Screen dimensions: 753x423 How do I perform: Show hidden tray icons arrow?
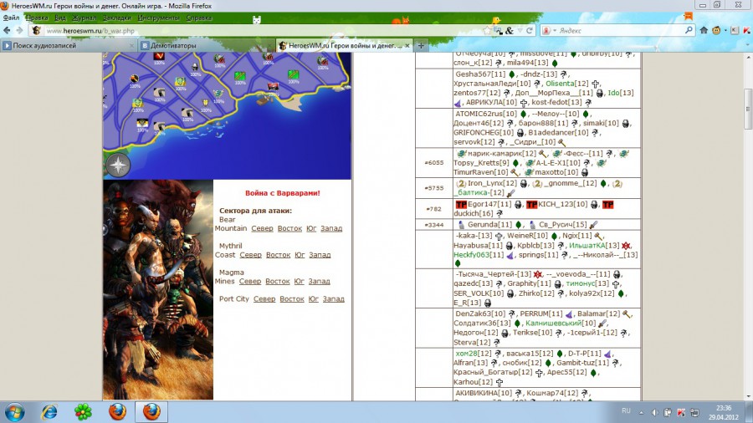(641, 412)
